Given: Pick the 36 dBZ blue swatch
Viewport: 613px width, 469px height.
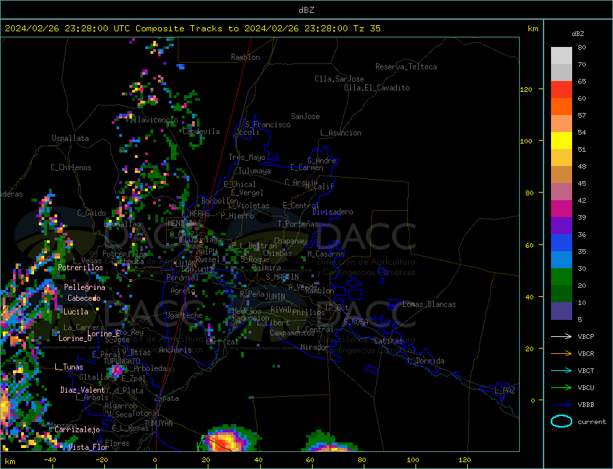Looking at the screenshot, I should click(561, 243).
